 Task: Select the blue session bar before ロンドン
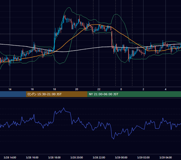click(x=13, y=94)
